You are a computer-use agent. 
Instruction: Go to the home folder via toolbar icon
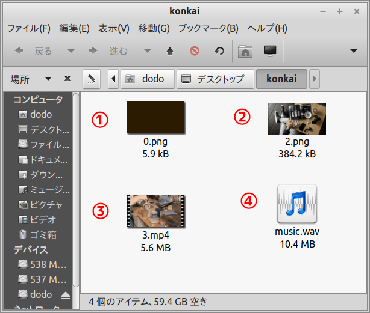click(245, 52)
